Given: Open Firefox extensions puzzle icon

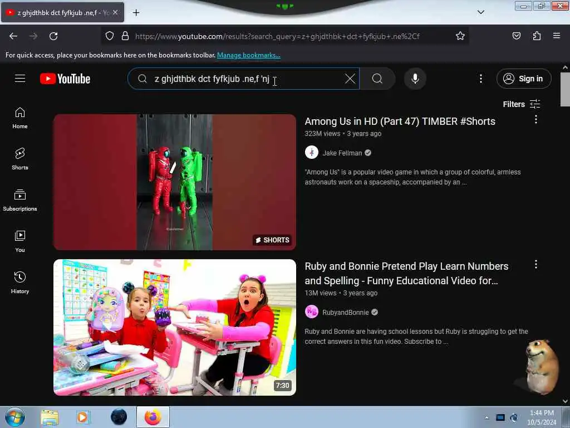Looking at the screenshot, I should click(x=537, y=36).
